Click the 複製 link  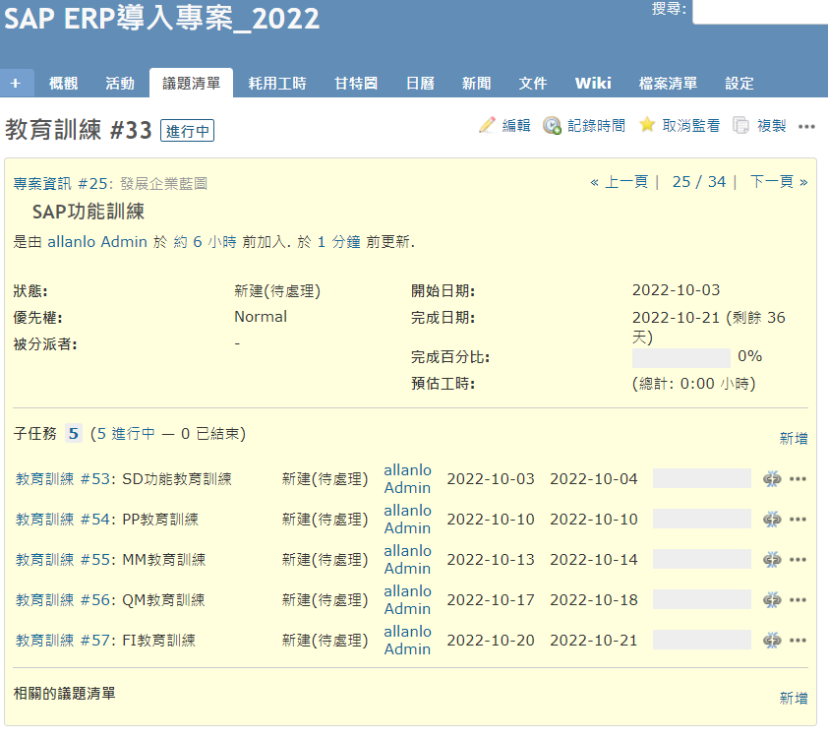(x=772, y=126)
